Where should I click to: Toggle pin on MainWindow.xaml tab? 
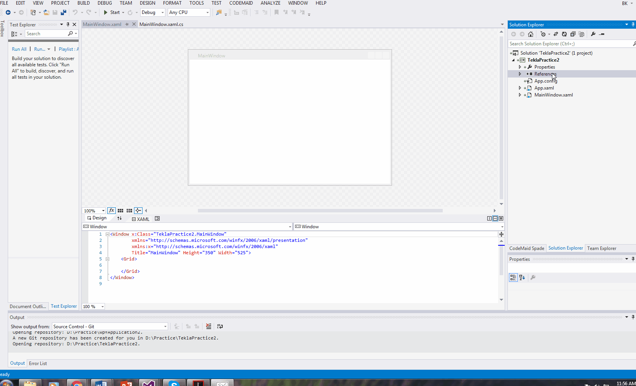127,24
